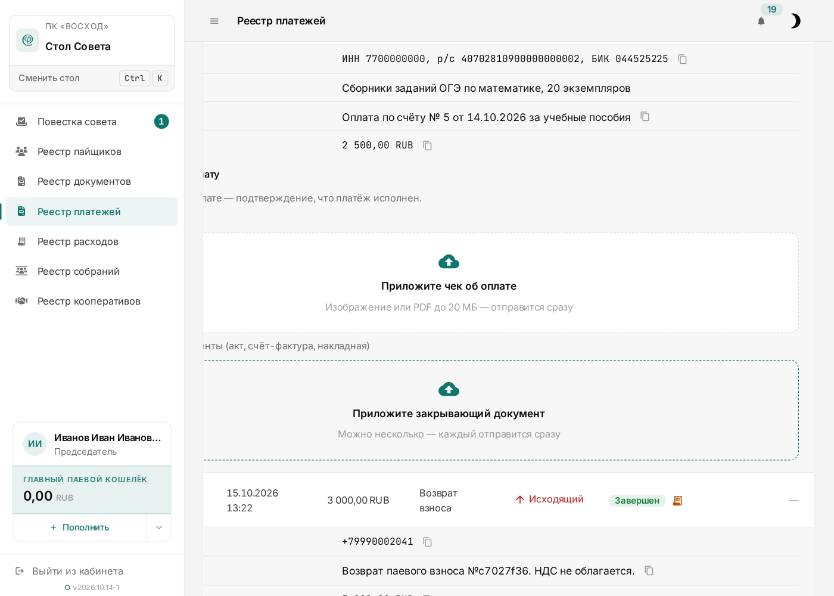This screenshot has width=834, height=596.
Task: Click the 15.10.2026 13:22 date cell
Action: (x=252, y=501)
